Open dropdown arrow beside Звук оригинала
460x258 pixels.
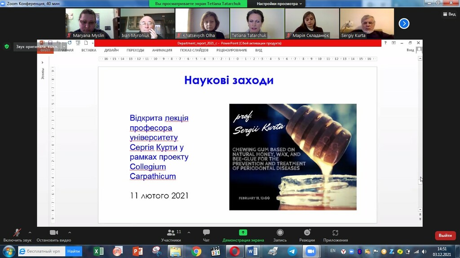(x=64, y=47)
